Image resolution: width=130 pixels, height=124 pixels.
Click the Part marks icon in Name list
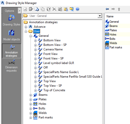tap(107, 47)
